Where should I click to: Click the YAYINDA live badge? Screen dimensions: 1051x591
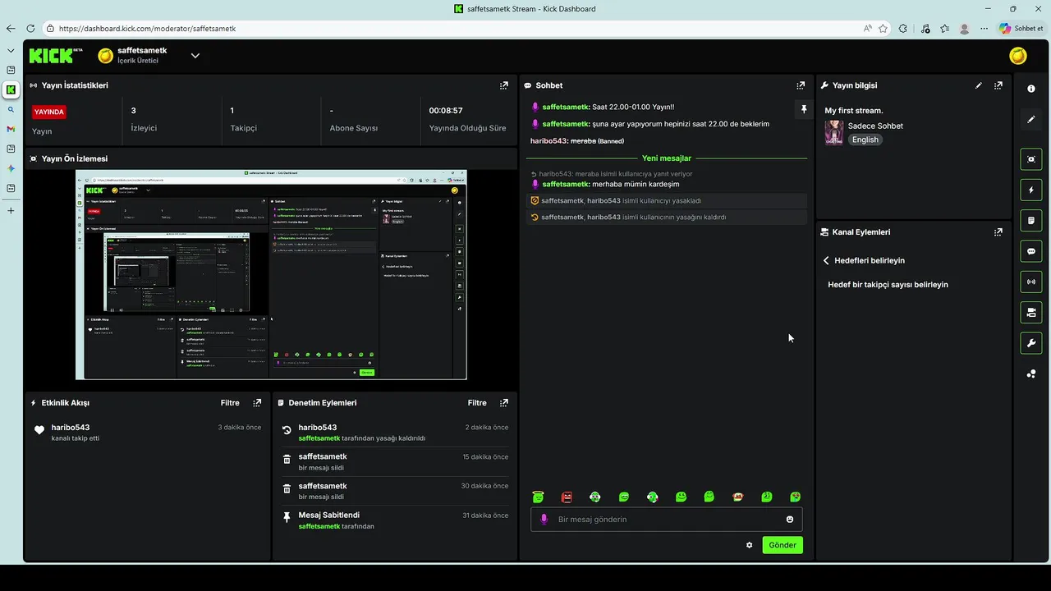coord(49,112)
